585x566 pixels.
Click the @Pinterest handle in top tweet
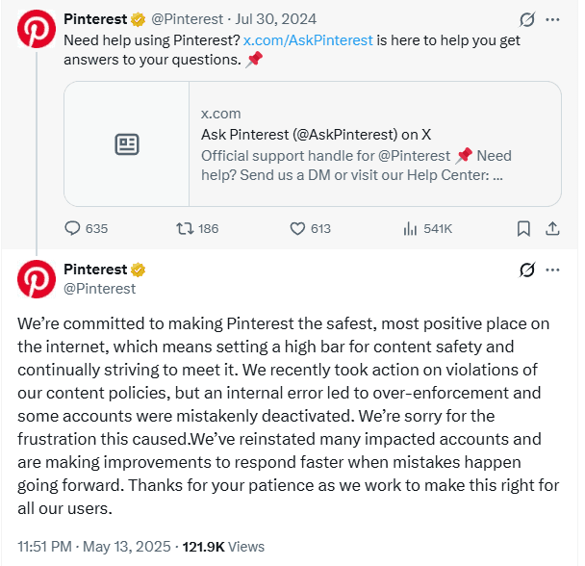[x=187, y=19]
